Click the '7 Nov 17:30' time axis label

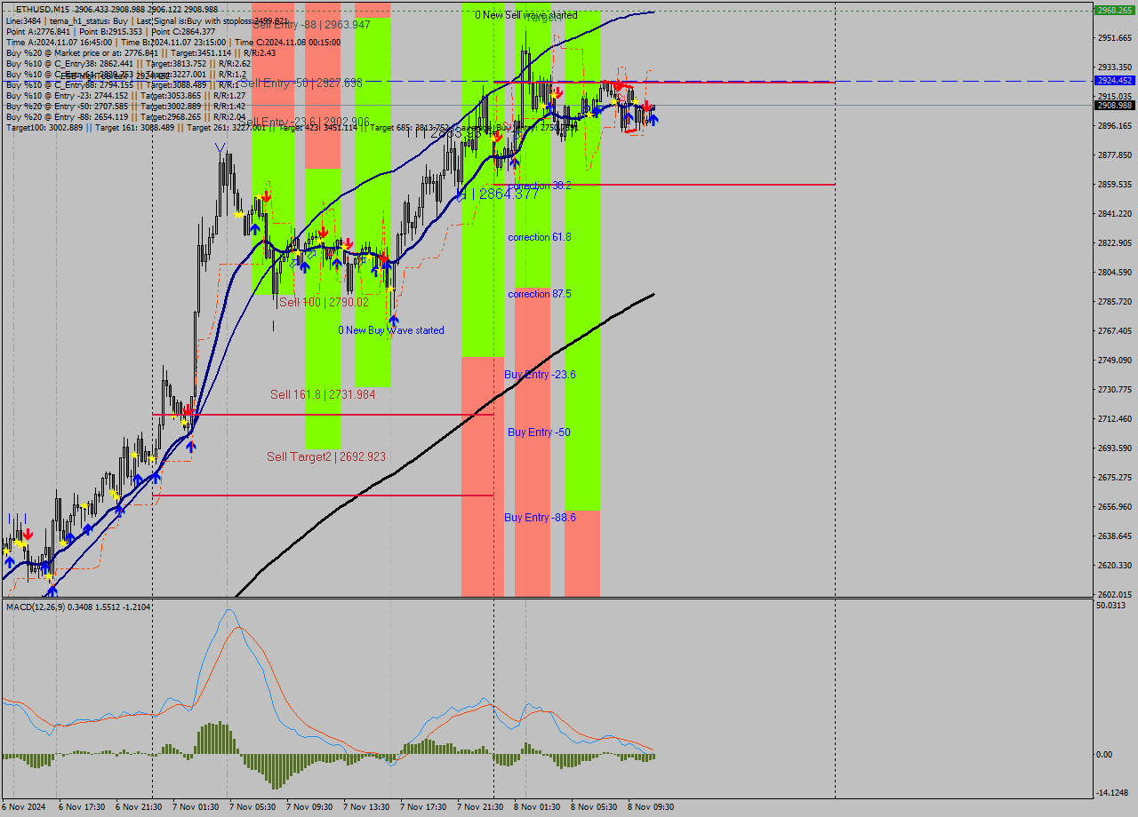423,807
